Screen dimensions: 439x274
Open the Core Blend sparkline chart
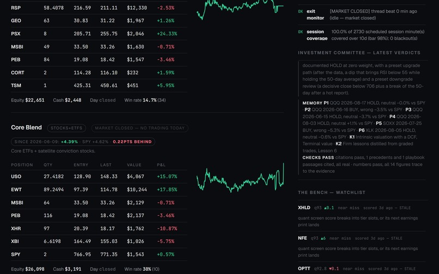[240, 178]
